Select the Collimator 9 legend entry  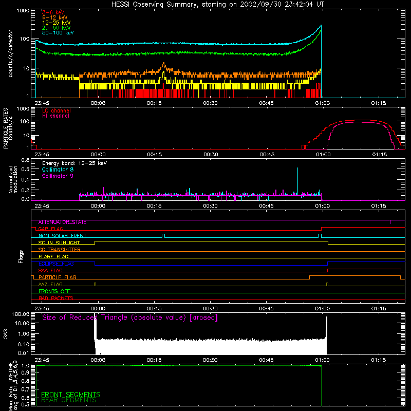click(58, 176)
